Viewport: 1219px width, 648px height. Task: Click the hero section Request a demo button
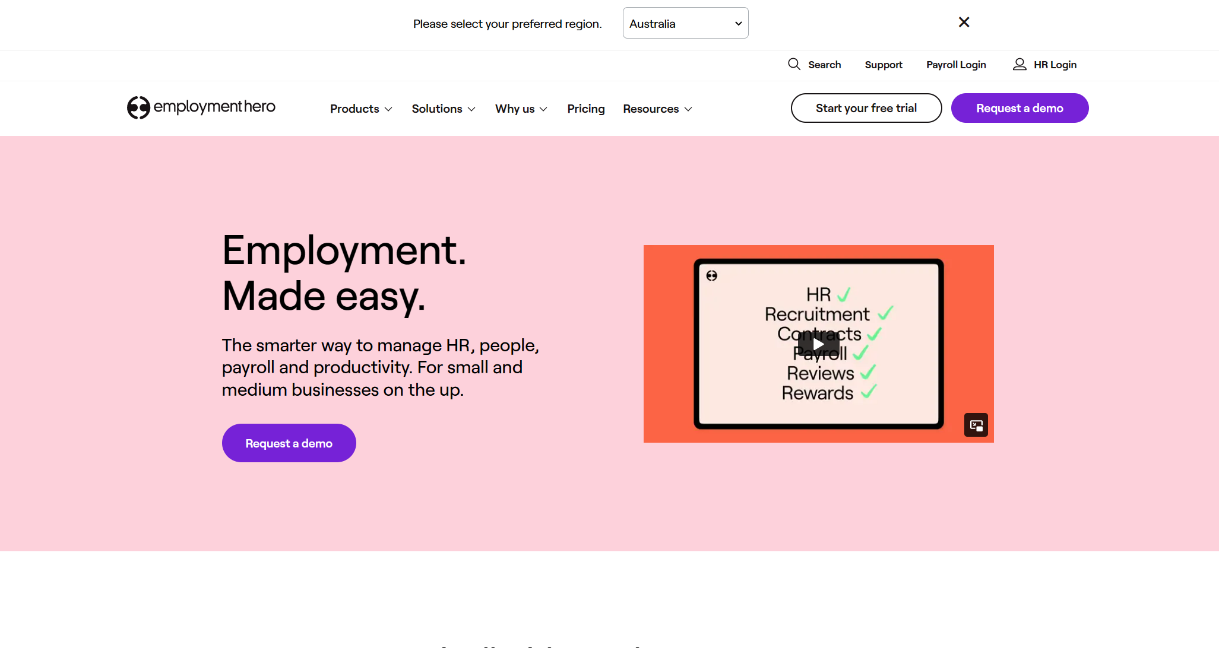click(289, 443)
